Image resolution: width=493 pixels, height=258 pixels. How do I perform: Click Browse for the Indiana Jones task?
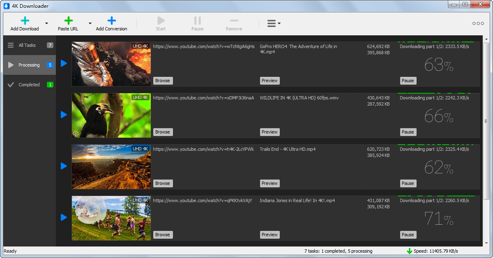pos(163,235)
